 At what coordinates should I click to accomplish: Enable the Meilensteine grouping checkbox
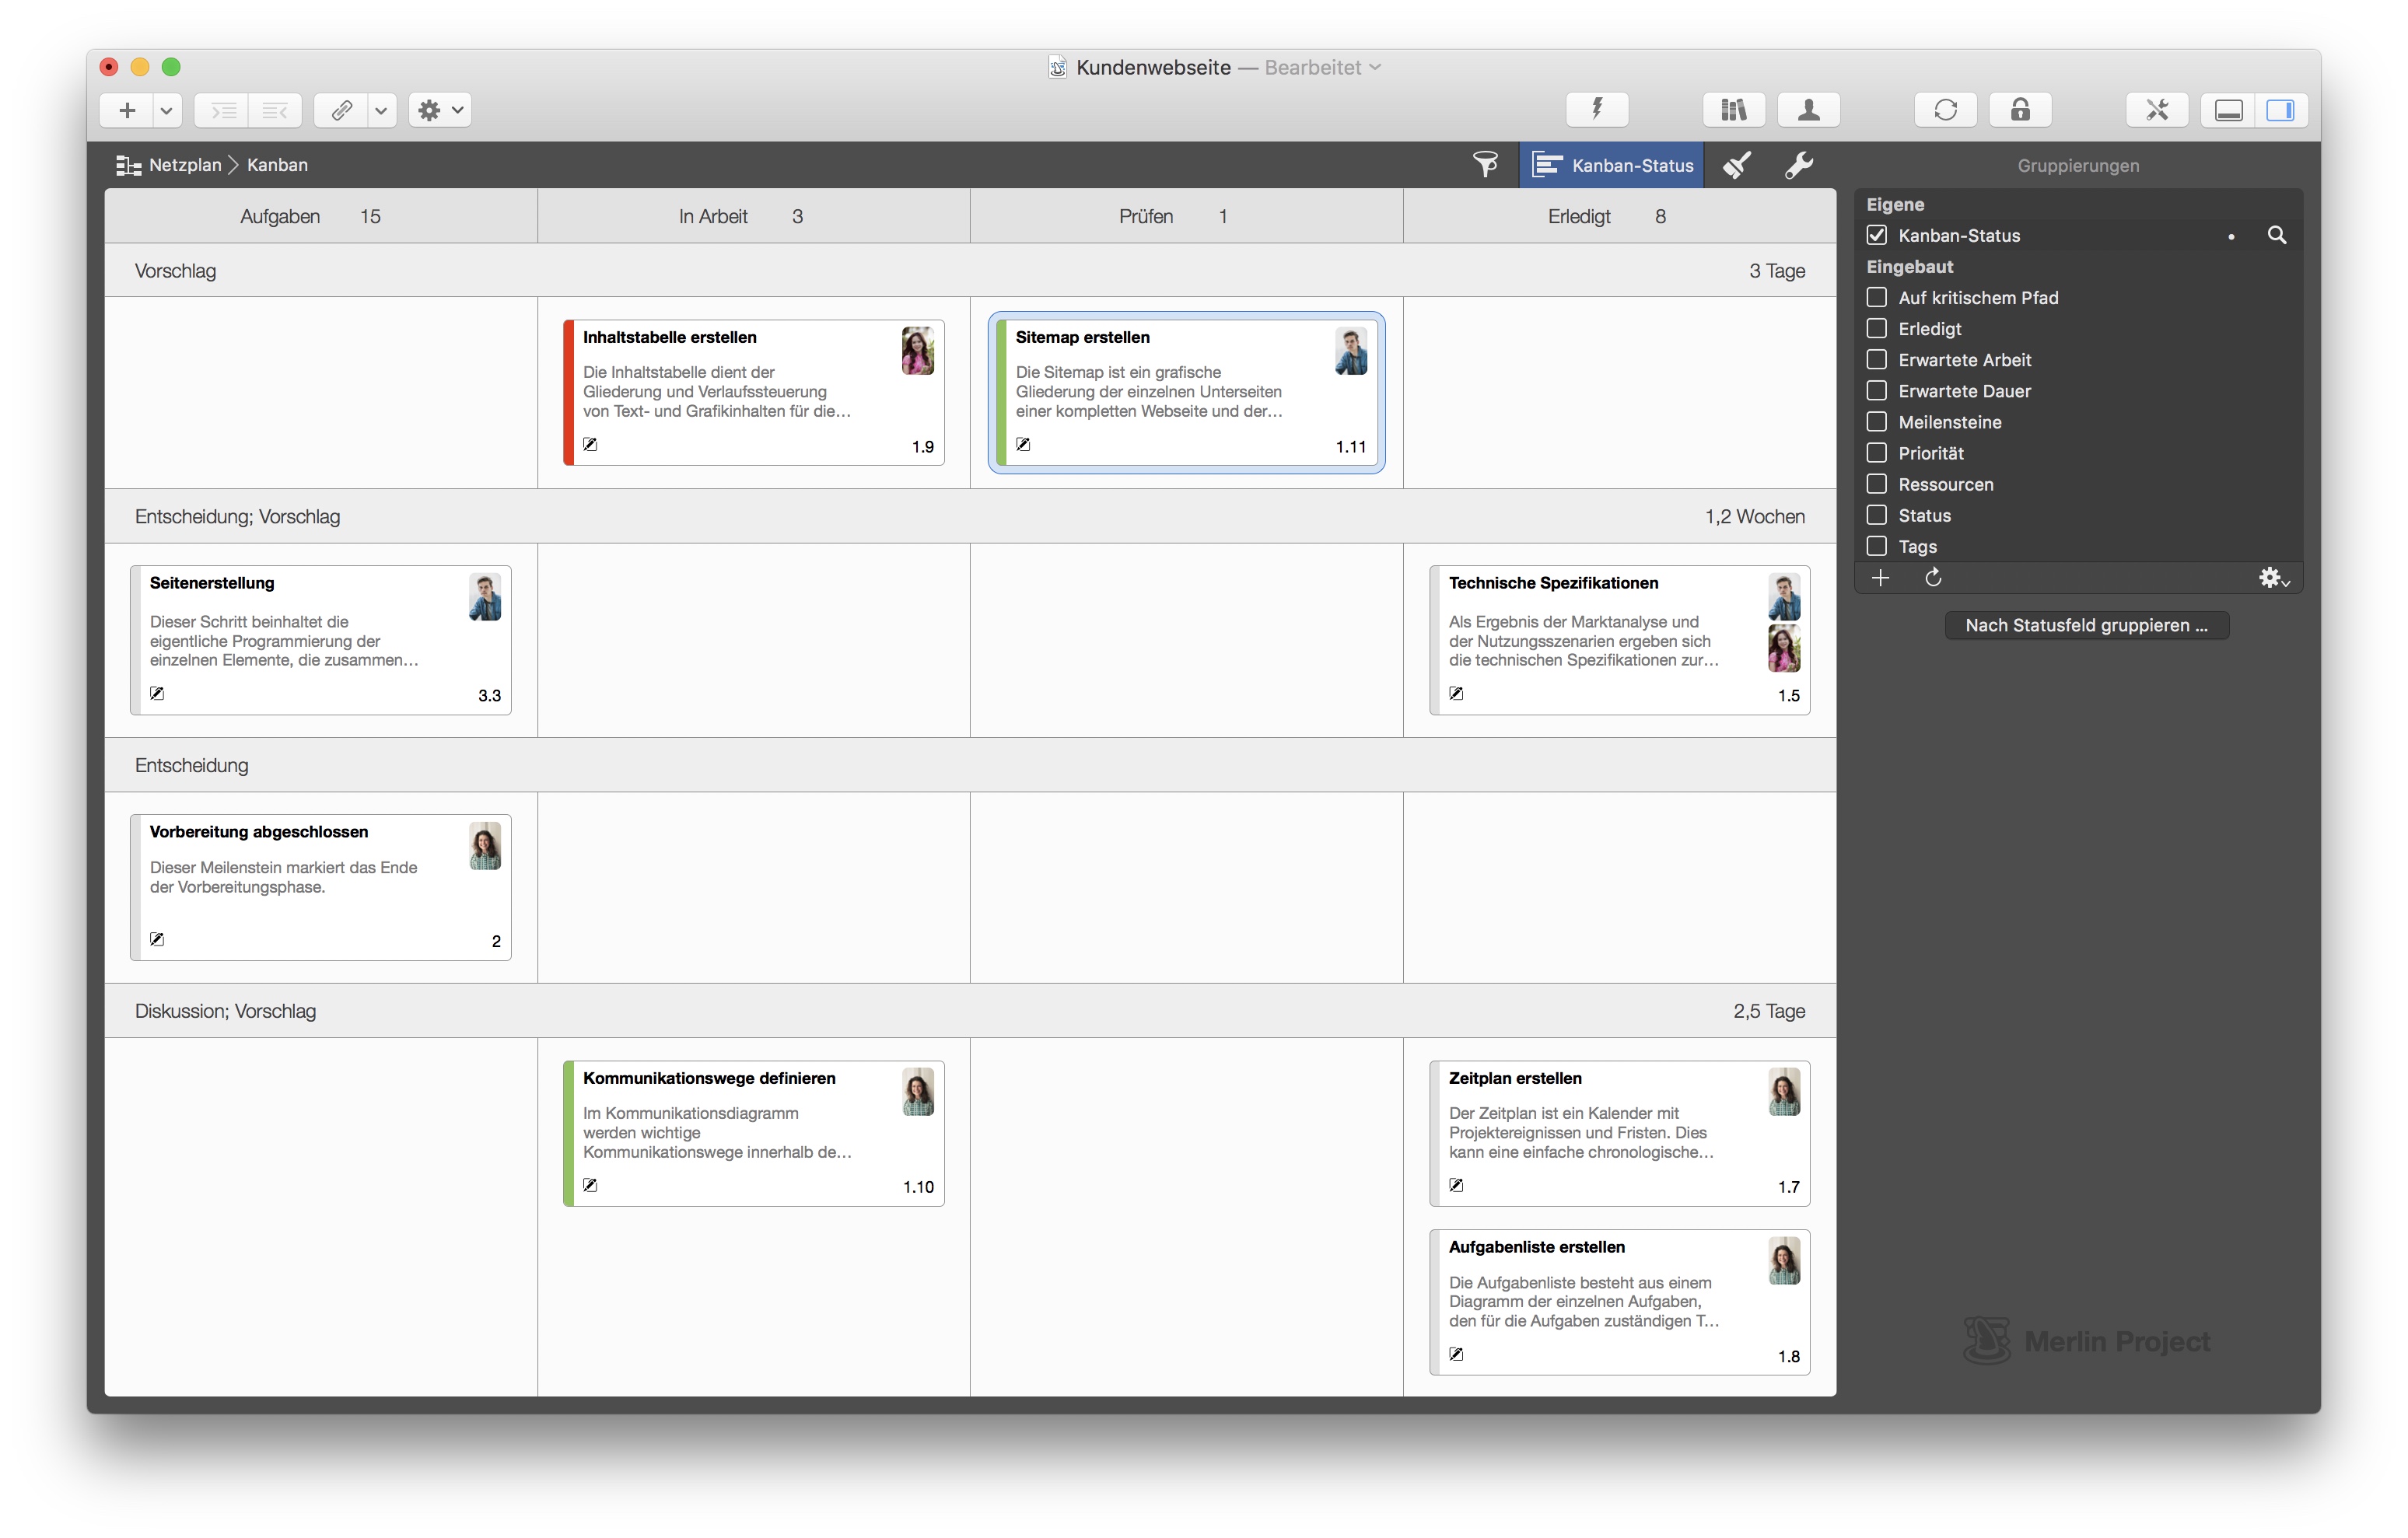coord(1877,422)
